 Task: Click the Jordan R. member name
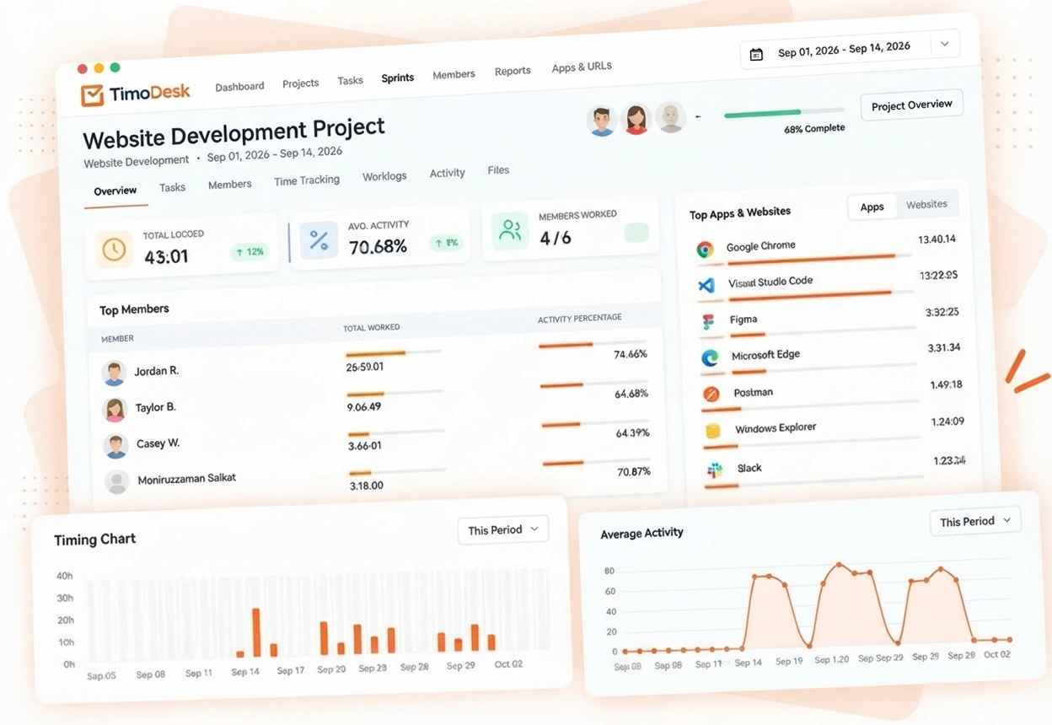[x=157, y=371]
